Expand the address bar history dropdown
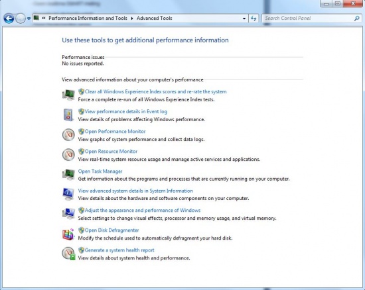 point(244,19)
